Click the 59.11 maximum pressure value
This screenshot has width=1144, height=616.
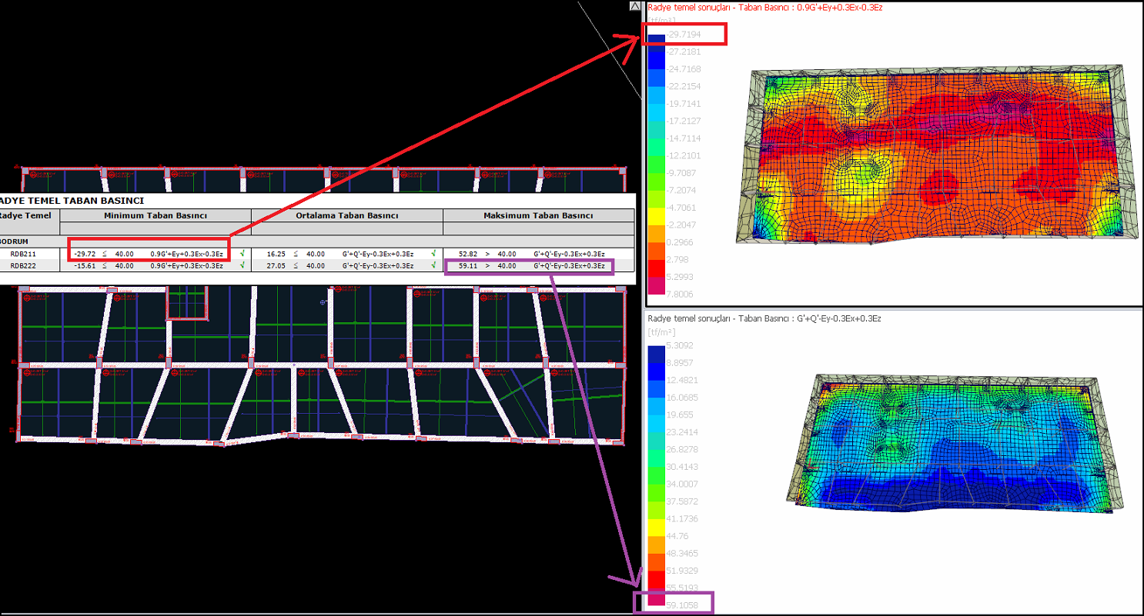coord(468,266)
